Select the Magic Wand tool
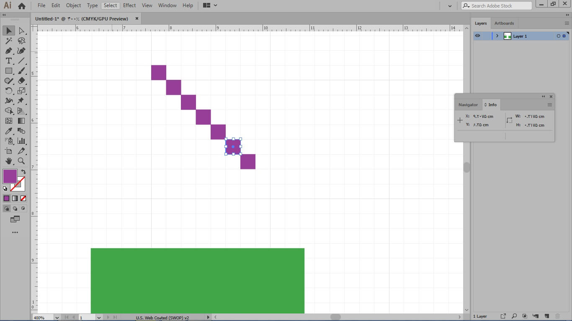 [x=8, y=41]
